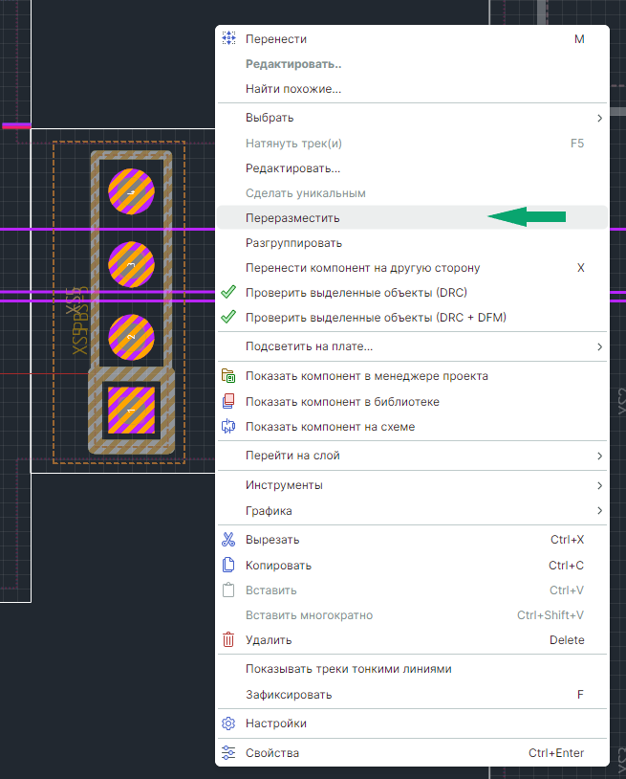Screen dimensions: 626x779
Task: Click the schematic icon beside Показать компонент на схеме
Action: pos(228,427)
